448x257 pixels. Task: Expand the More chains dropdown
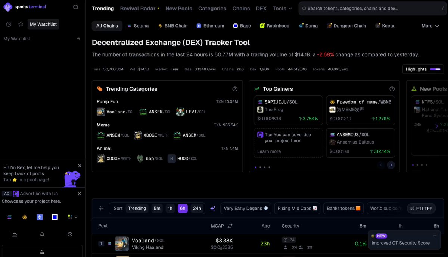point(430,26)
